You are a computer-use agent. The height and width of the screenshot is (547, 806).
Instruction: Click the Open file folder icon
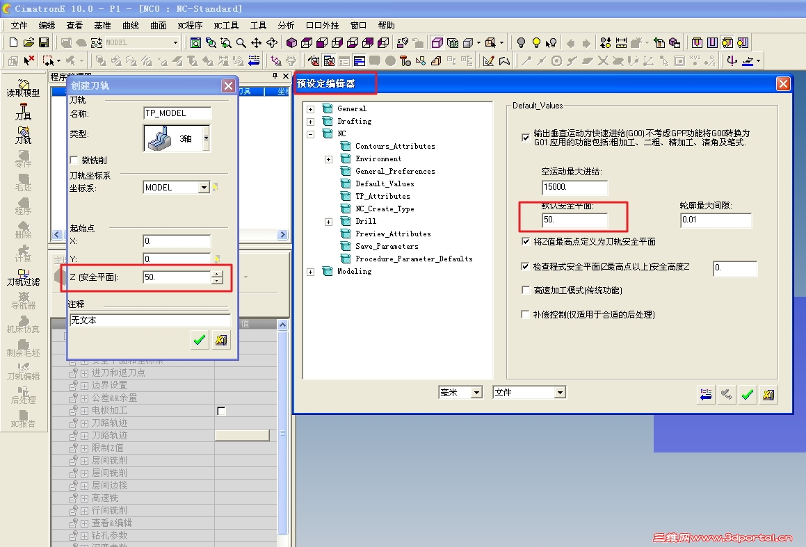click(29, 42)
